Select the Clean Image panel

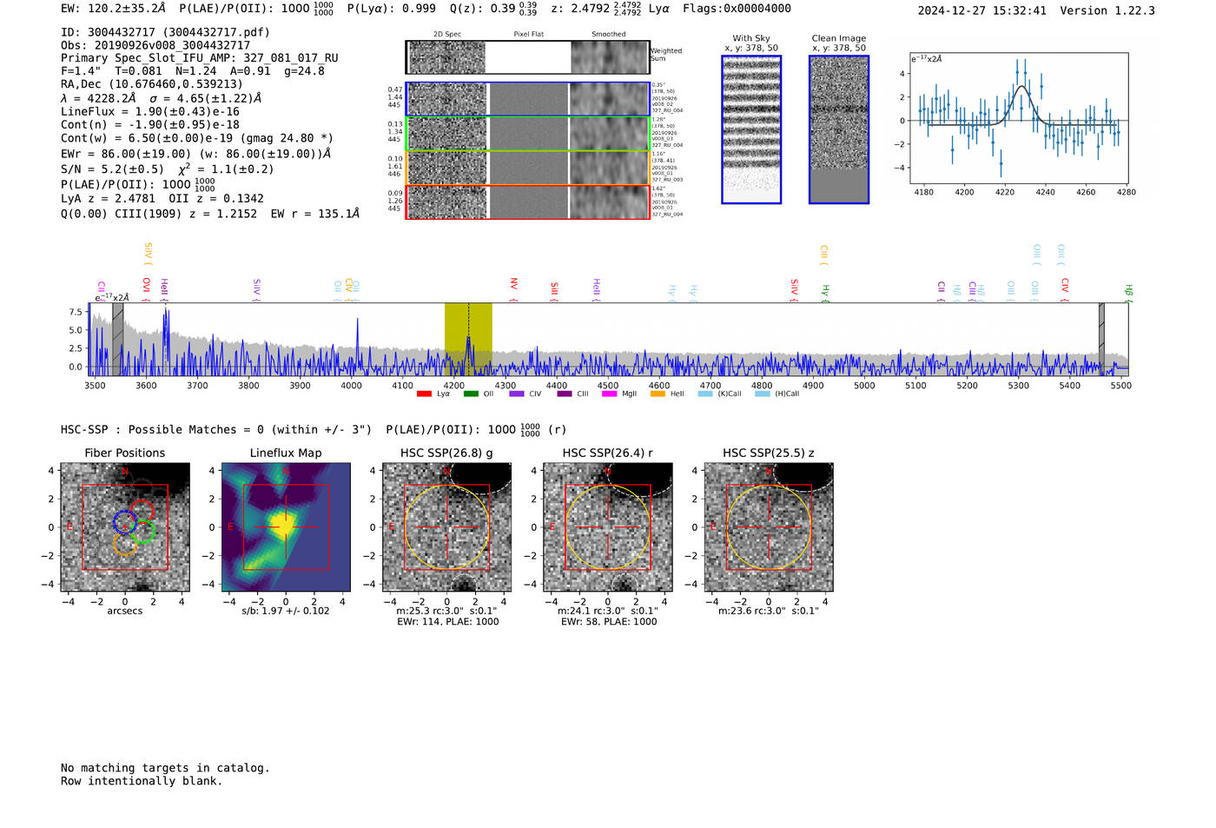click(x=839, y=129)
